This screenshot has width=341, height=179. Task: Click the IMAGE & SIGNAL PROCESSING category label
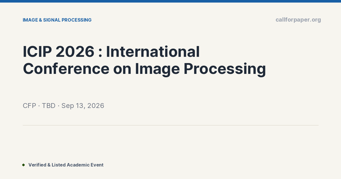point(57,20)
